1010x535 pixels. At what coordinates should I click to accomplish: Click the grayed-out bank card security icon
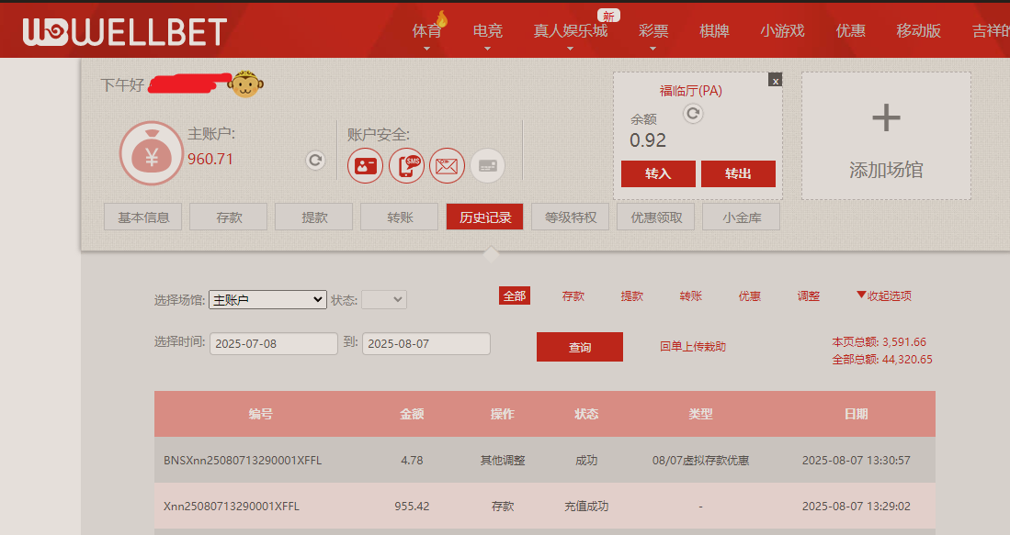tap(487, 166)
